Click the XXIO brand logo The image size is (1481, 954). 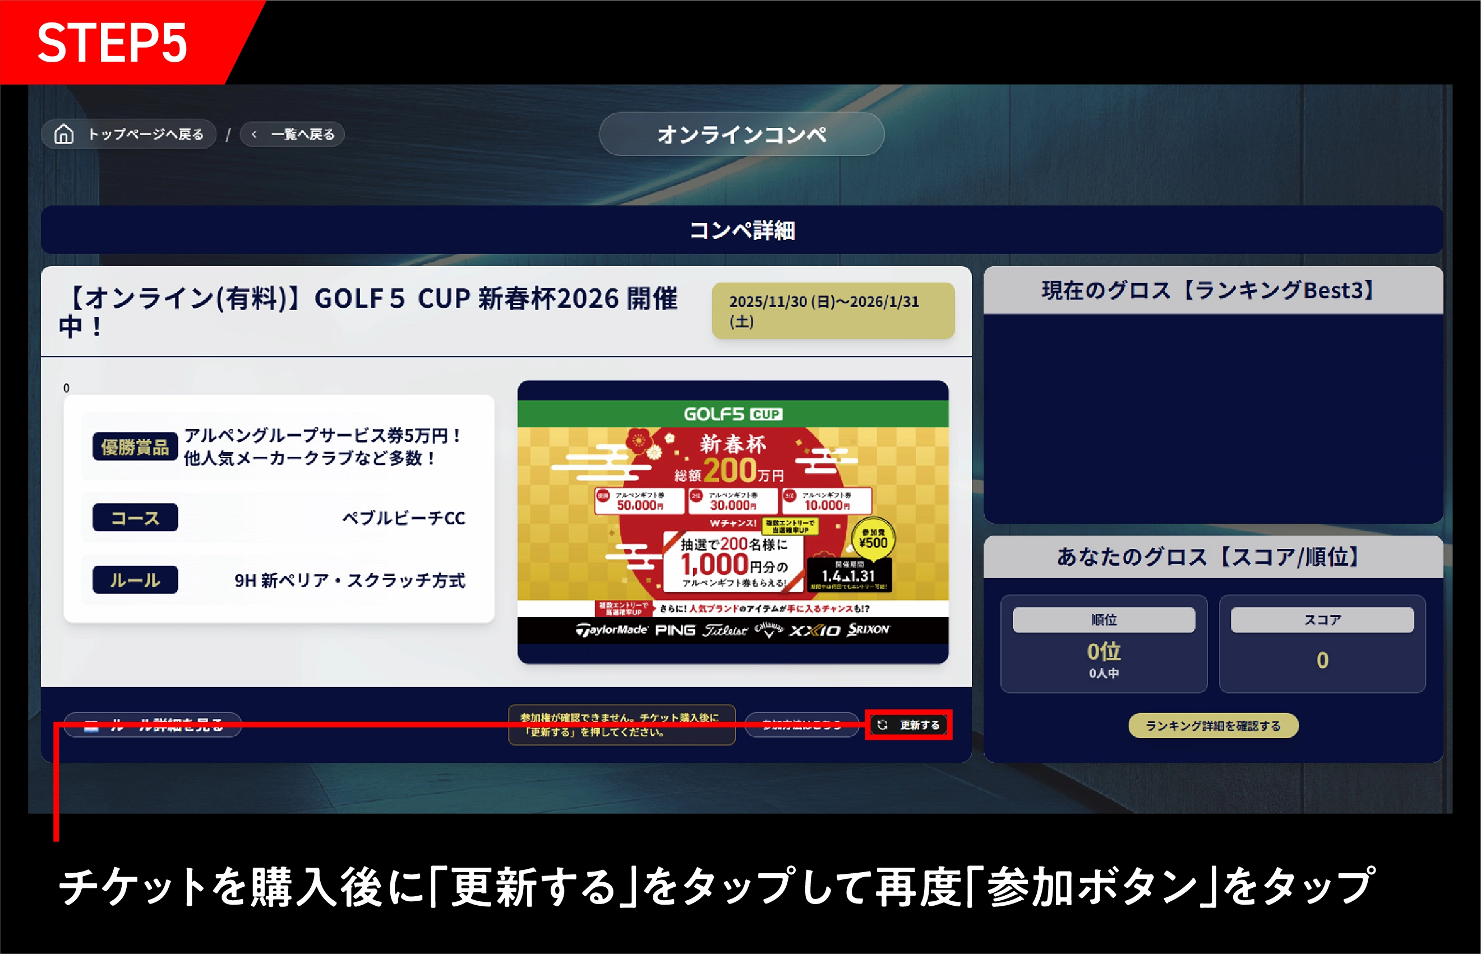814,630
